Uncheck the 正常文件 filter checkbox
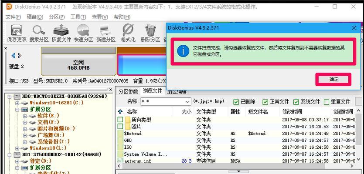Screen dimensions: 364x174 point(265,102)
